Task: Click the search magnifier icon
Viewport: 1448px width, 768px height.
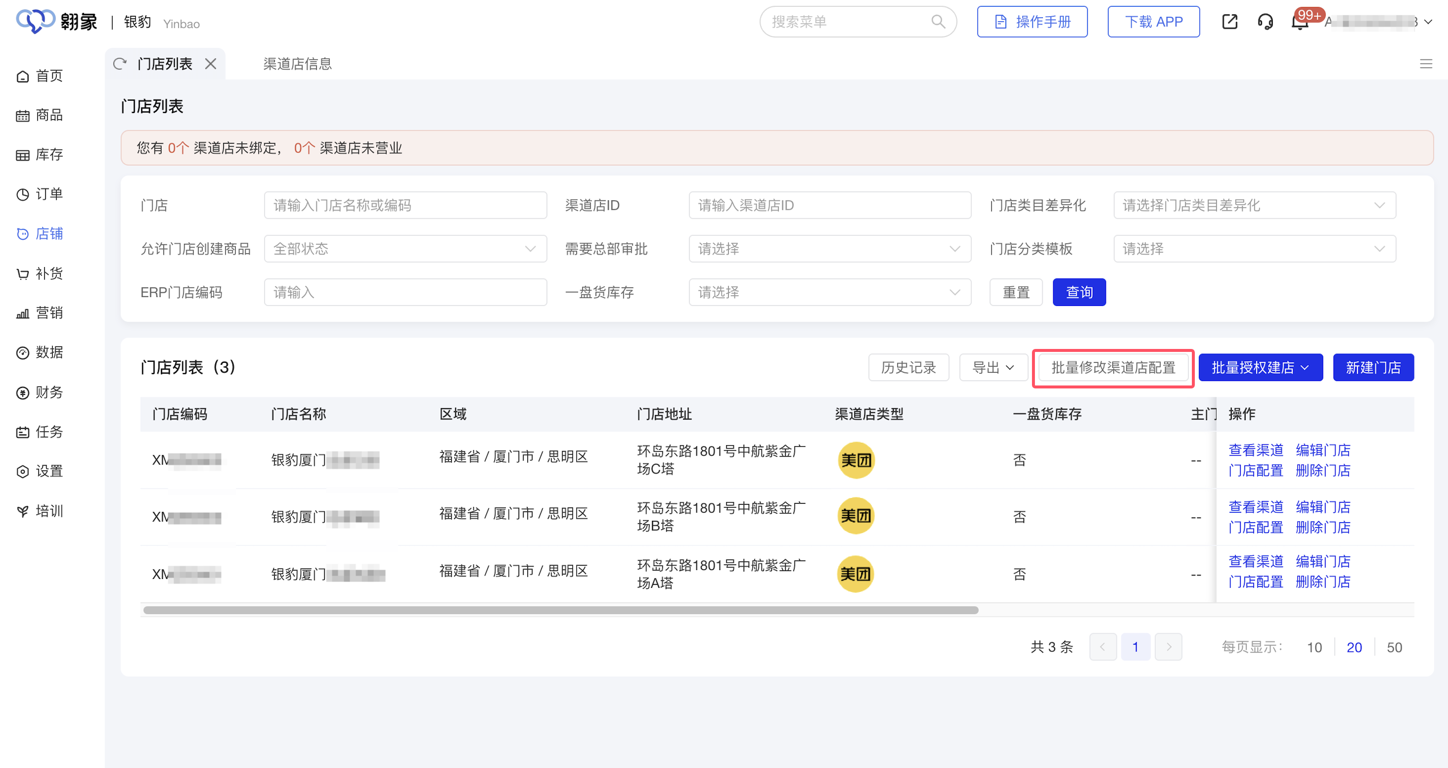Action: (938, 22)
